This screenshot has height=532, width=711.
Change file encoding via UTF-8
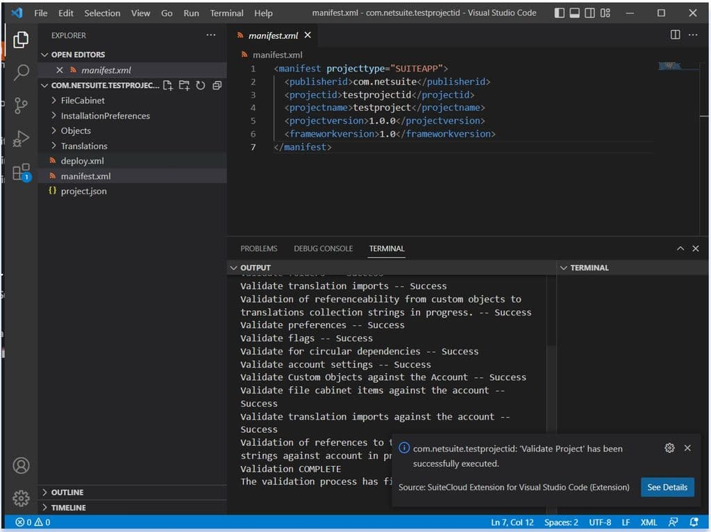[x=600, y=522]
